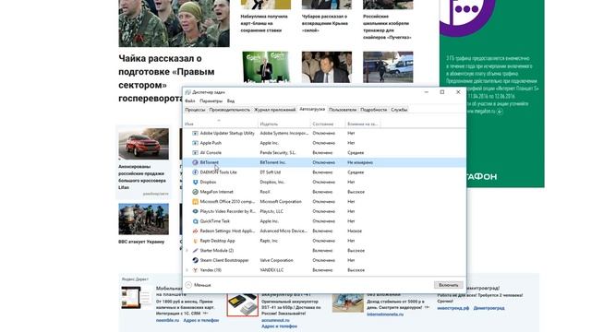Click the Raptr Desktop App icon
Image resolution: width=591 pixels, height=332 pixels.
[195, 241]
